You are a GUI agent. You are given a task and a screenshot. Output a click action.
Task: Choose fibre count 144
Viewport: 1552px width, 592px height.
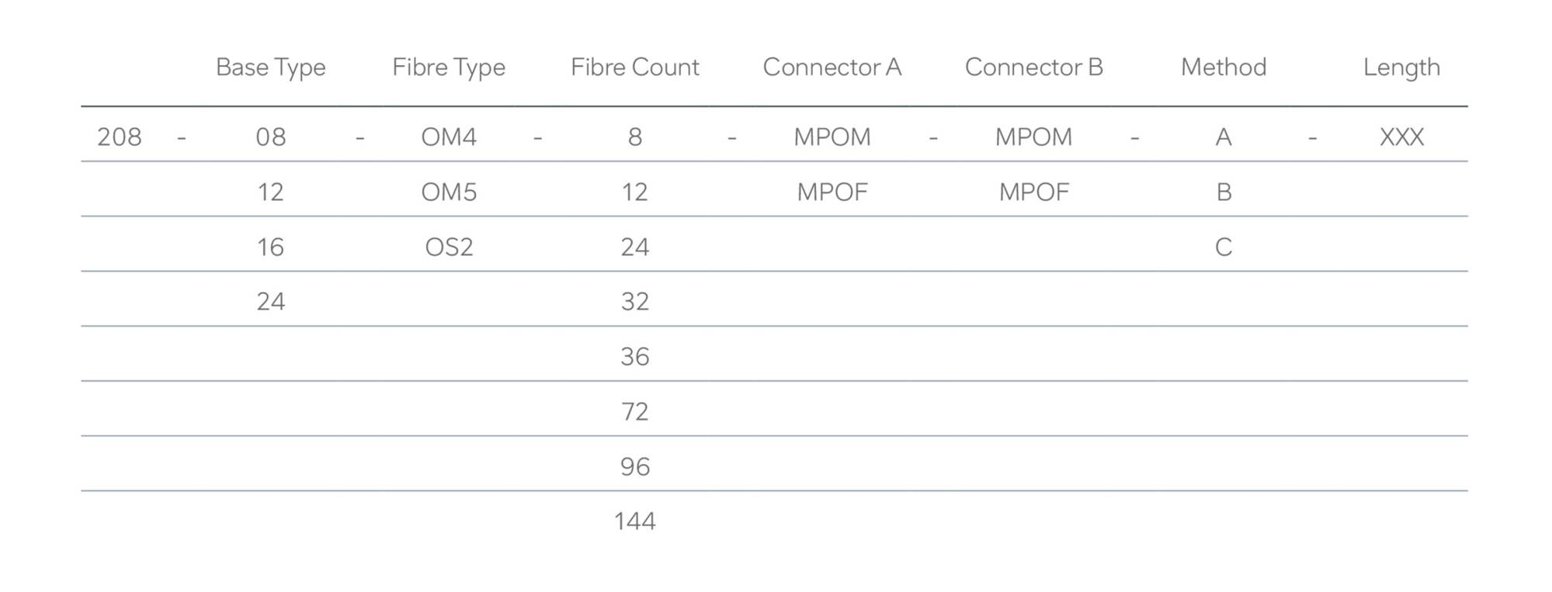(x=634, y=521)
